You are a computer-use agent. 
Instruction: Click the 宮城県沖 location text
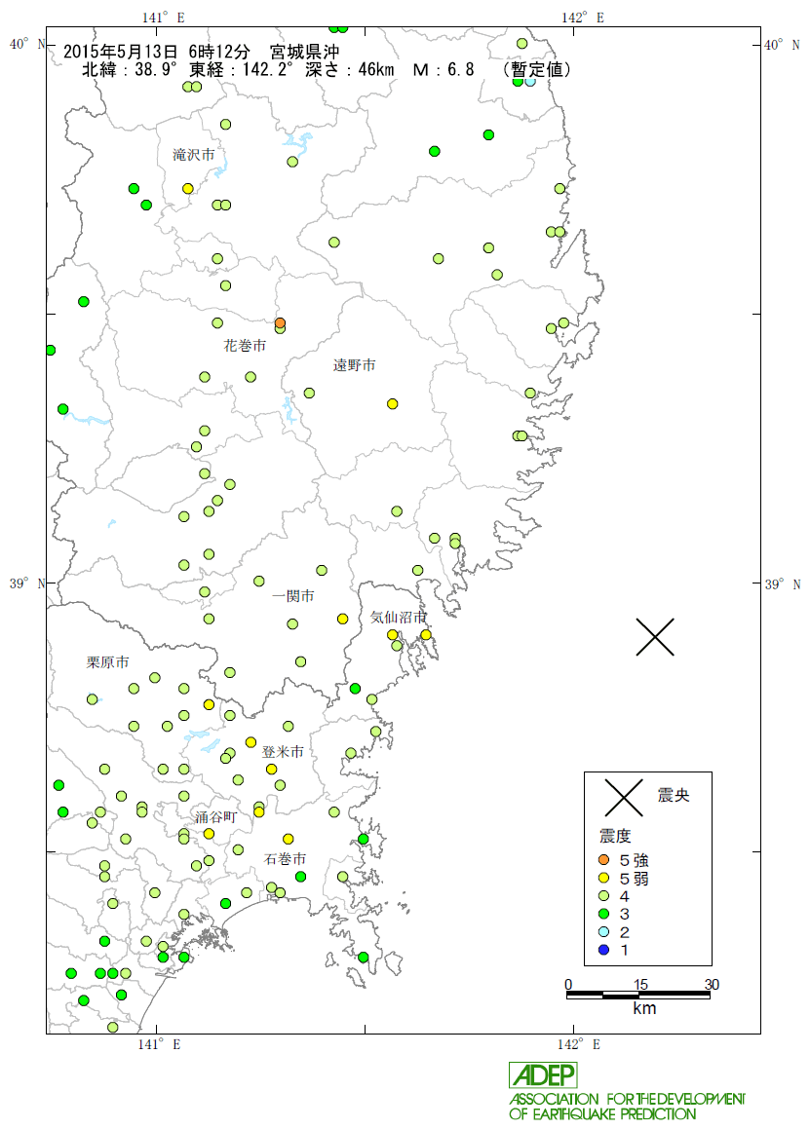[305, 52]
